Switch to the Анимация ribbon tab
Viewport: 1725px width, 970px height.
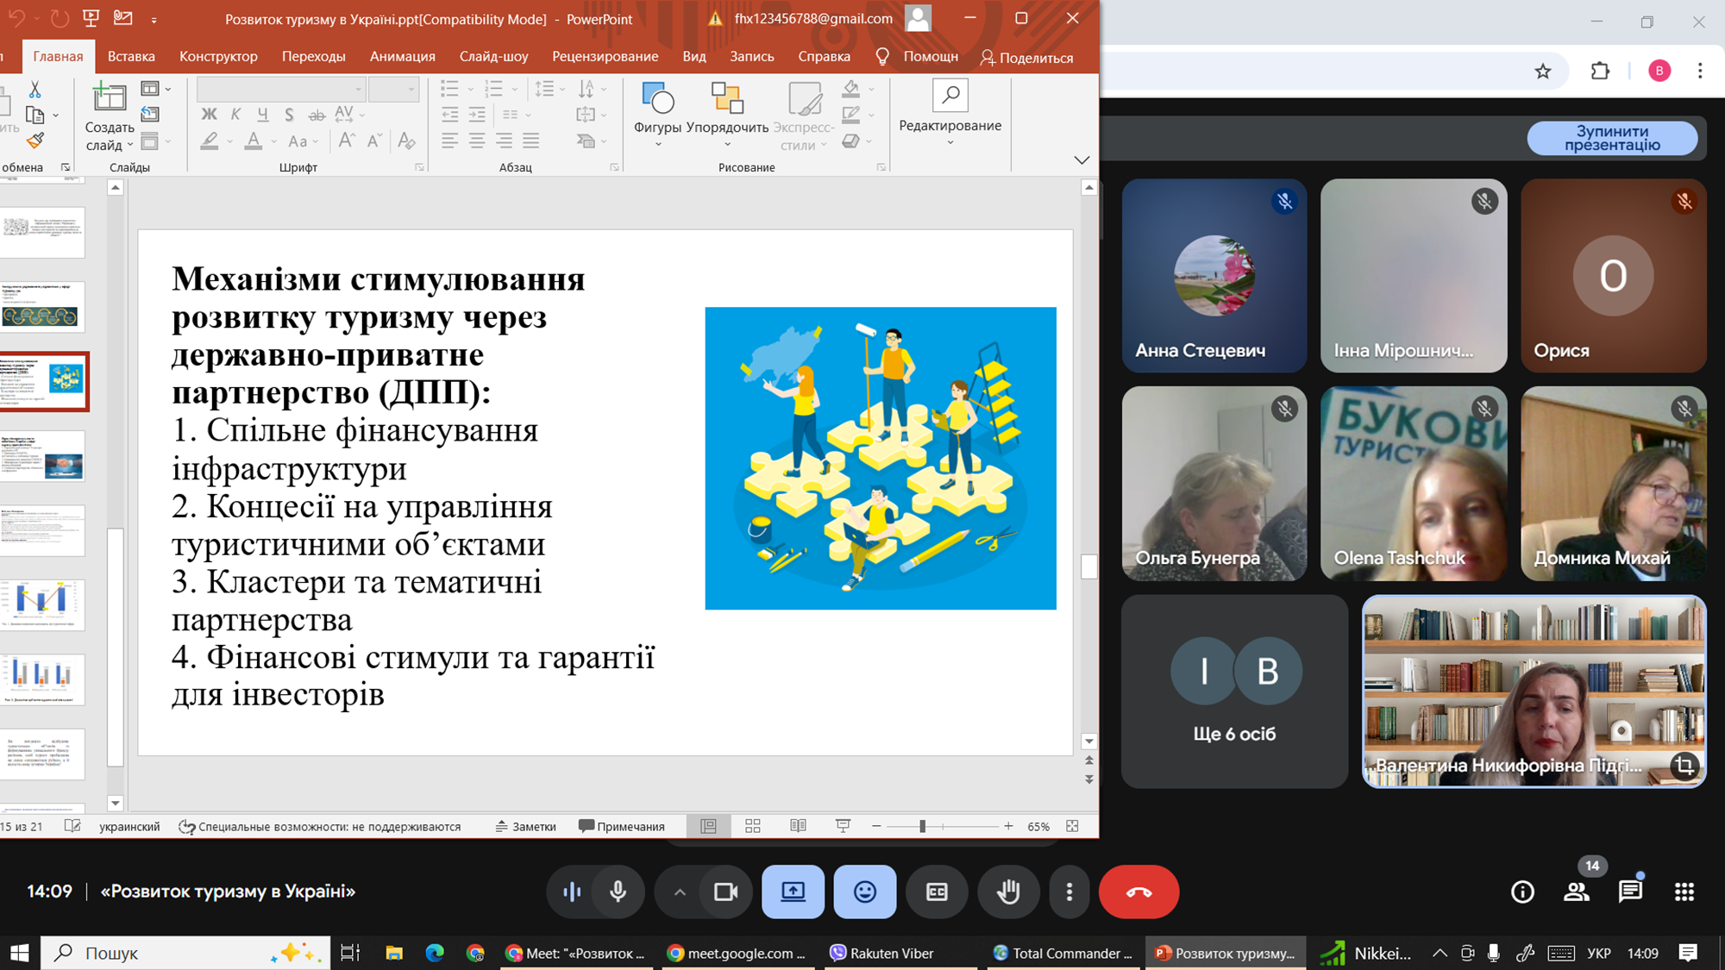click(x=402, y=56)
